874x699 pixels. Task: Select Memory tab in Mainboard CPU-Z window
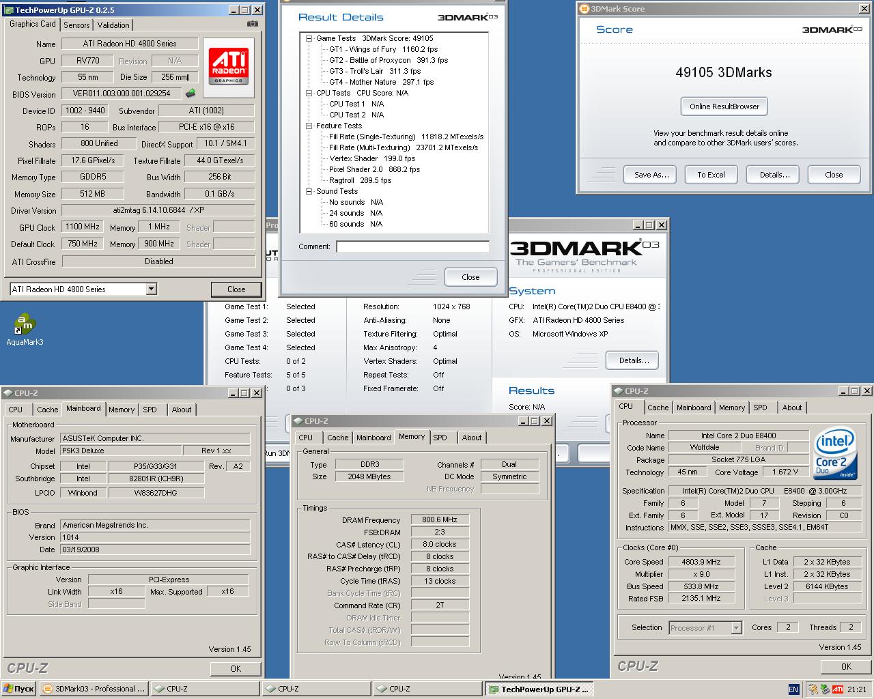[x=122, y=410]
